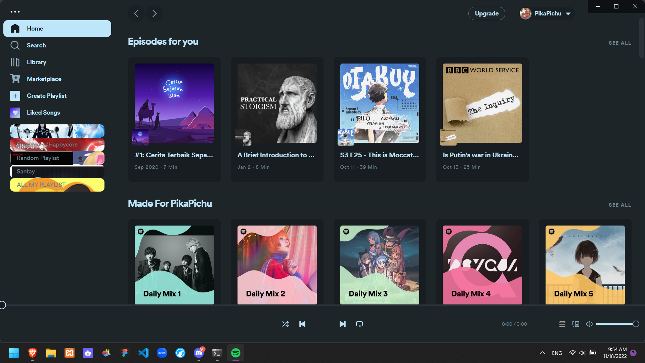
Task: Open the Marketplace sidebar item
Action: pyautogui.click(x=44, y=79)
